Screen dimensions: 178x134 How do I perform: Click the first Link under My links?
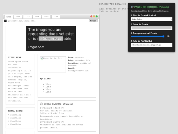pos(48,84)
